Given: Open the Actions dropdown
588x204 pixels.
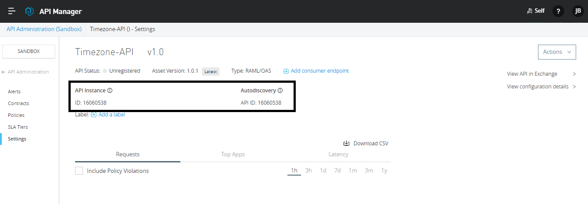Looking at the screenshot, I should [557, 52].
